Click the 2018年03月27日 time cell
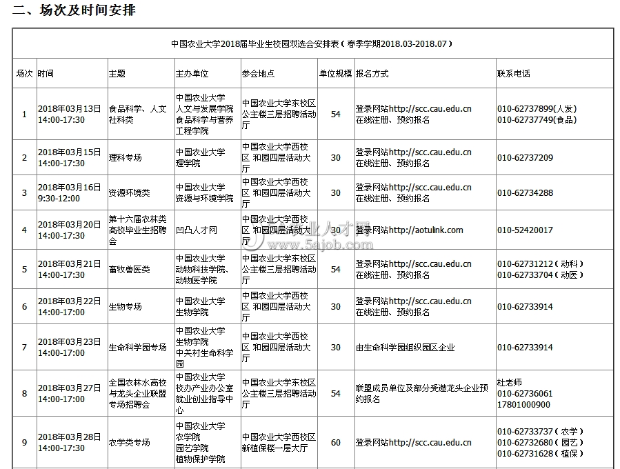The image size is (620, 469). click(x=69, y=388)
